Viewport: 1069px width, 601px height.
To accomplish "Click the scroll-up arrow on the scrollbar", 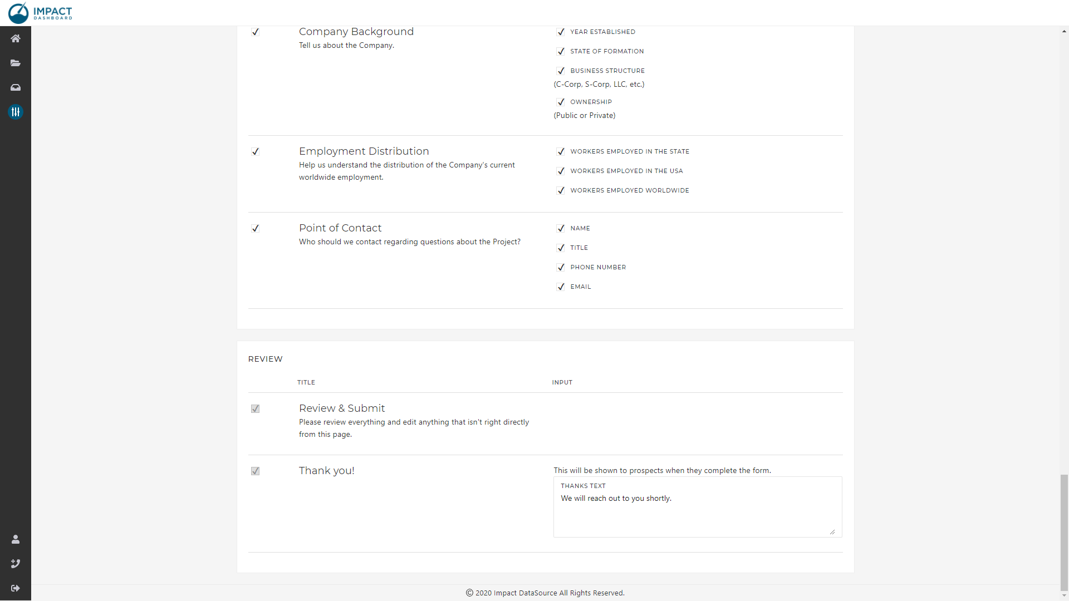I will pyautogui.click(x=1064, y=32).
